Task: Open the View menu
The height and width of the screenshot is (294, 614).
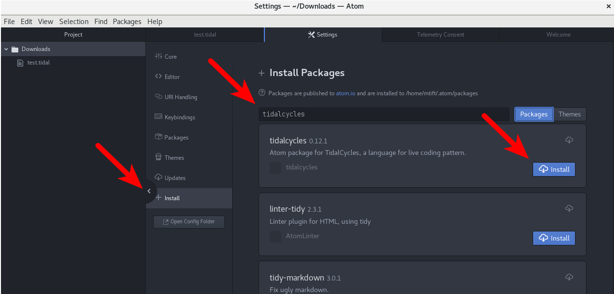Action: click(x=46, y=22)
